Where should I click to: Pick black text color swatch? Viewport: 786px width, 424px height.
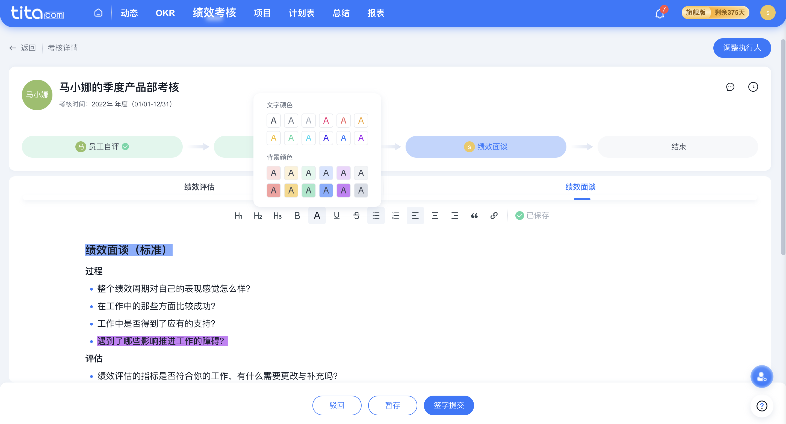pos(274,121)
